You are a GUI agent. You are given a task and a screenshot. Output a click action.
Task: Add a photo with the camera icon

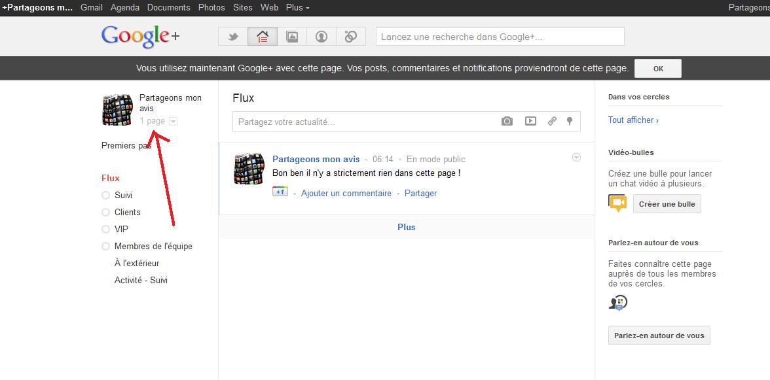(507, 121)
